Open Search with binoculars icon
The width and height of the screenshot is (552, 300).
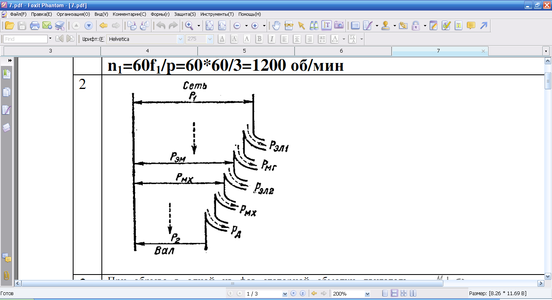pyautogui.click(x=314, y=26)
